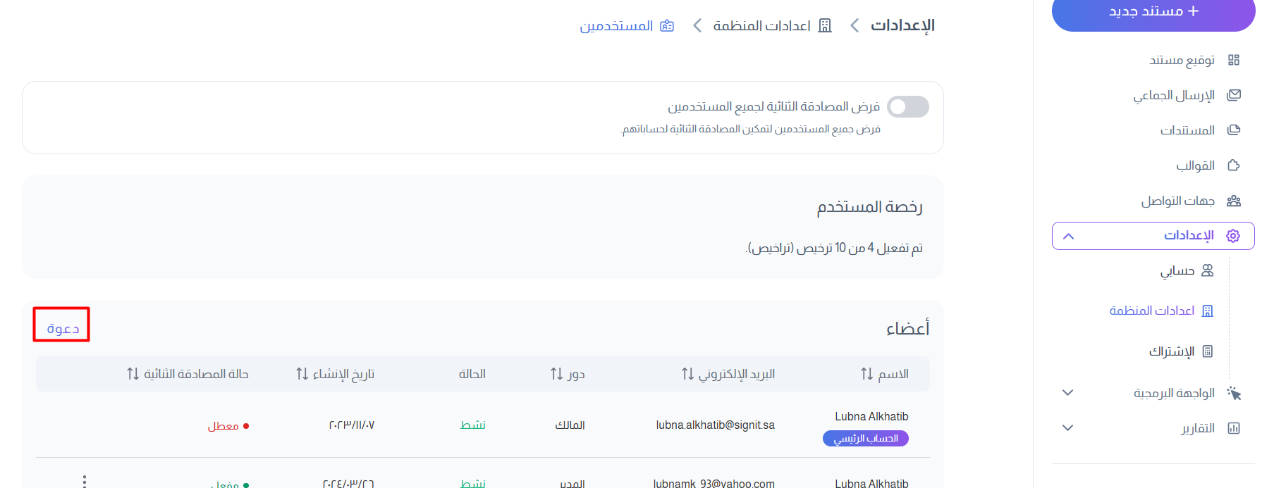
Task: Click the حسابي account icon
Action: click(1208, 270)
